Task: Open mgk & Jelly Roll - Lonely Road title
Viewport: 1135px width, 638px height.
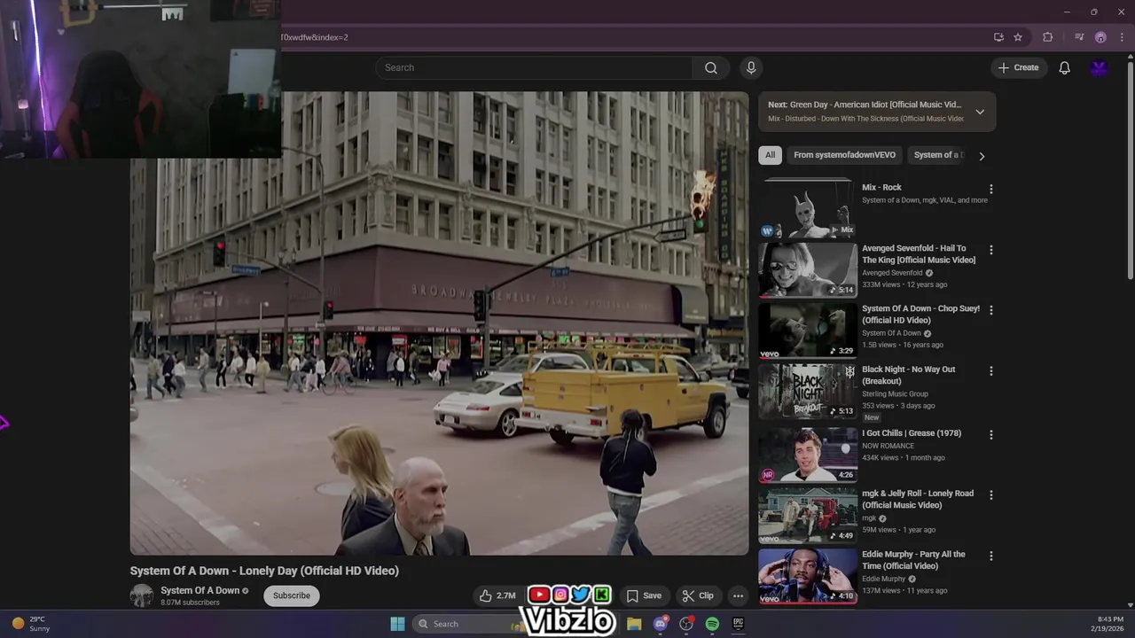Action: (918, 499)
